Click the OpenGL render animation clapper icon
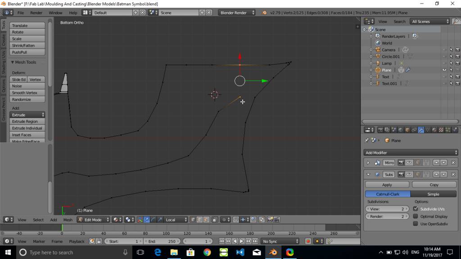The height and width of the screenshot is (259, 461). [277, 219]
